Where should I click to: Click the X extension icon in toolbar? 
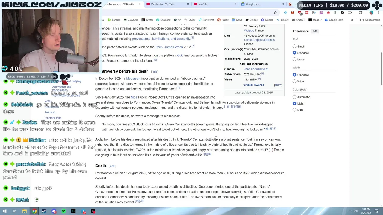343,13
